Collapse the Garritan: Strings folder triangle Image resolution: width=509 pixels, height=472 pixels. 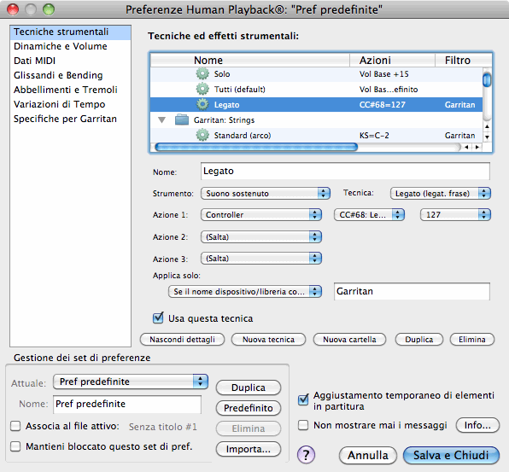pyautogui.click(x=161, y=120)
